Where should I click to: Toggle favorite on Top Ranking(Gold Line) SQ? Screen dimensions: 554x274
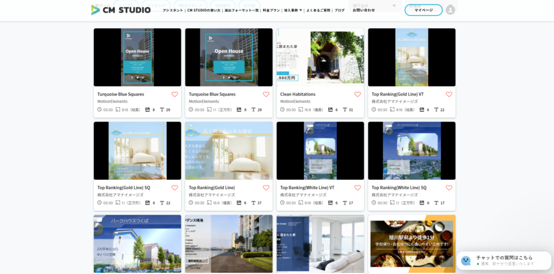(x=175, y=188)
